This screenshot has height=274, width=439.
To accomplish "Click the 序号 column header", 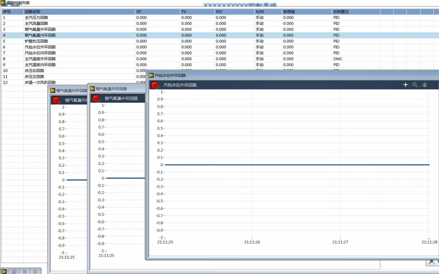I will (x=13, y=12).
